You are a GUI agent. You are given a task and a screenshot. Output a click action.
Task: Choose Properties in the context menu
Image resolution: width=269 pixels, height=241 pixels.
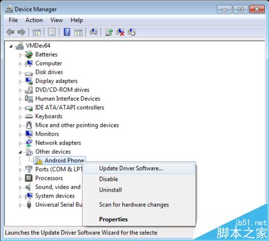point(139,219)
